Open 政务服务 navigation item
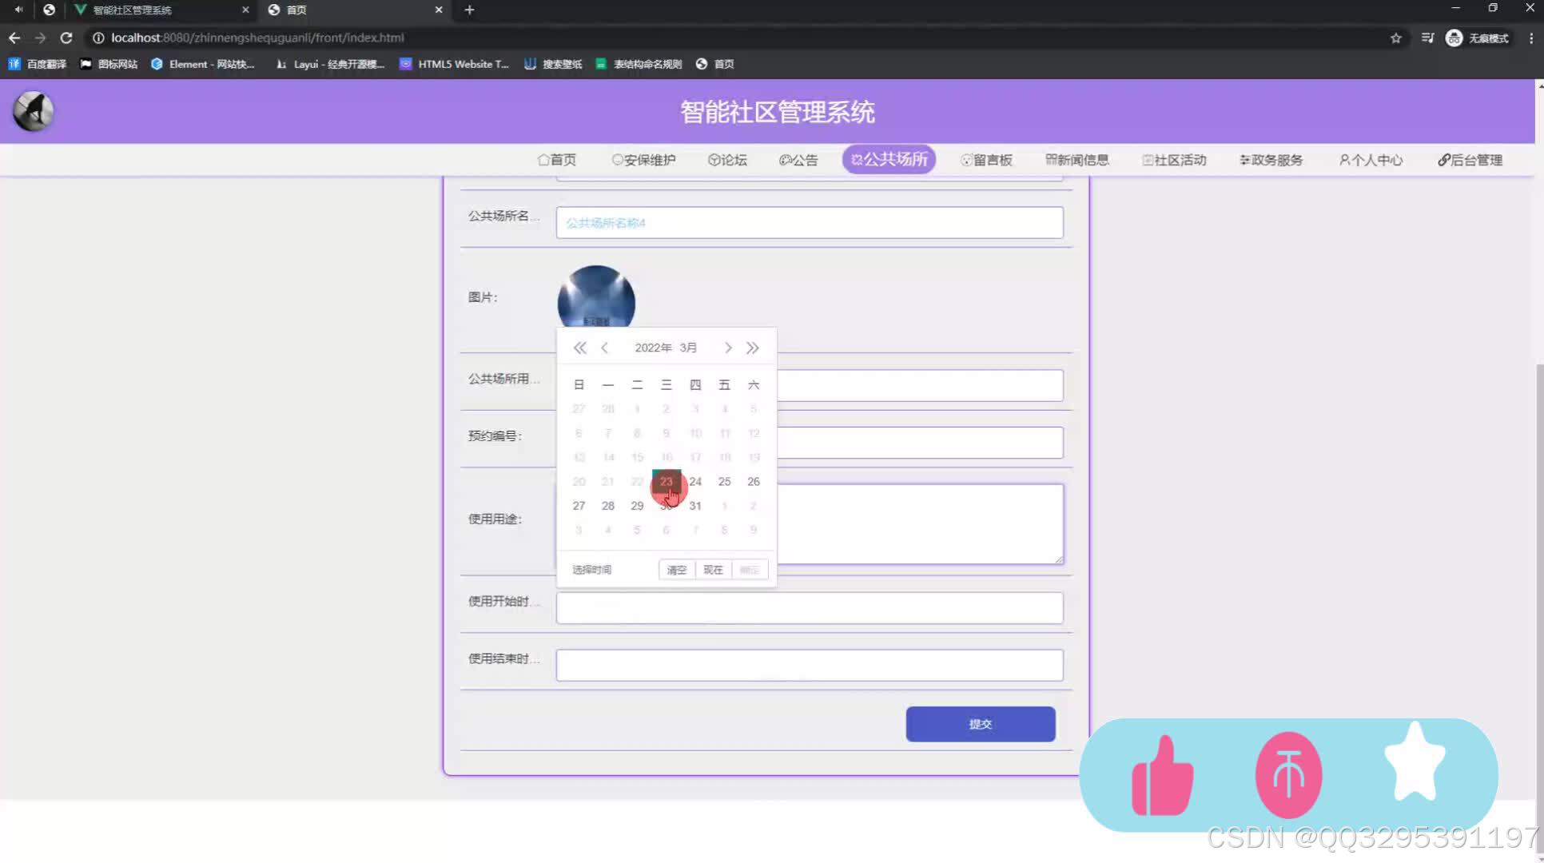The width and height of the screenshot is (1544, 863). (1271, 160)
